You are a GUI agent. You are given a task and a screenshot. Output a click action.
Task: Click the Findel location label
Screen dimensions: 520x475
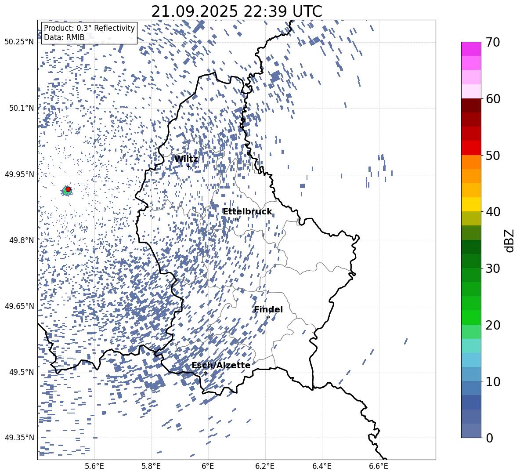(x=268, y=309)
